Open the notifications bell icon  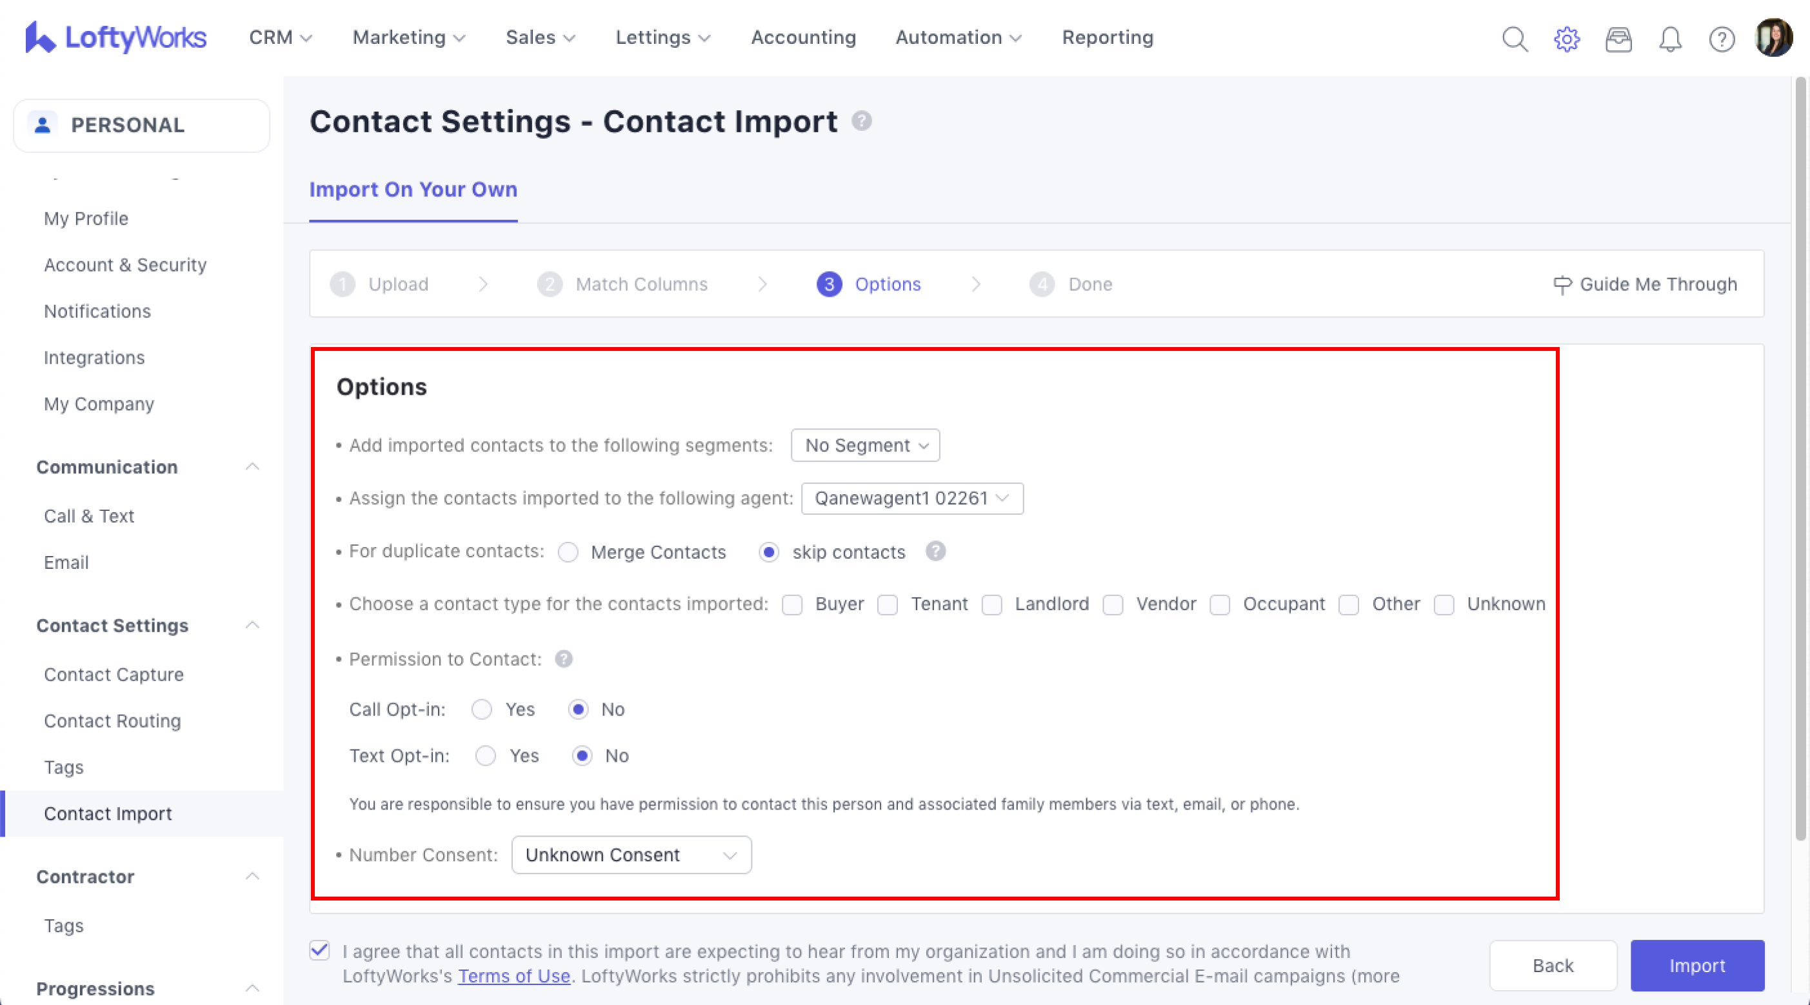pos(1670,39)
